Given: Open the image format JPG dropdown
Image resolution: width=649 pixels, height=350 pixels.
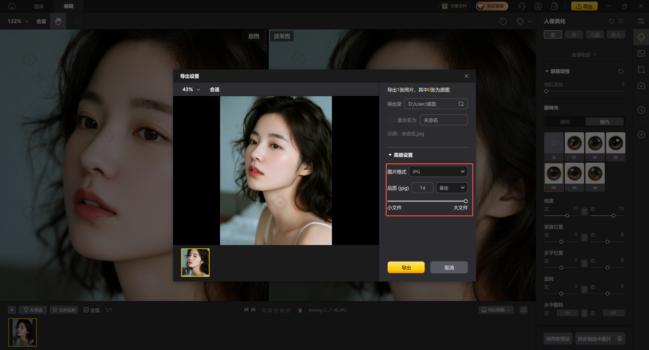Looking at the screenshot, I should click(x=438, y=172).
